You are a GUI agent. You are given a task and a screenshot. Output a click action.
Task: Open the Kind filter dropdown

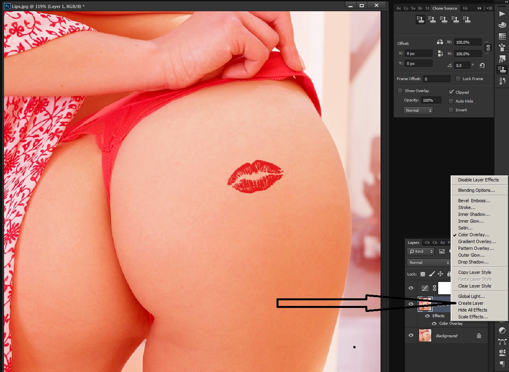click(x=421, y=251)
